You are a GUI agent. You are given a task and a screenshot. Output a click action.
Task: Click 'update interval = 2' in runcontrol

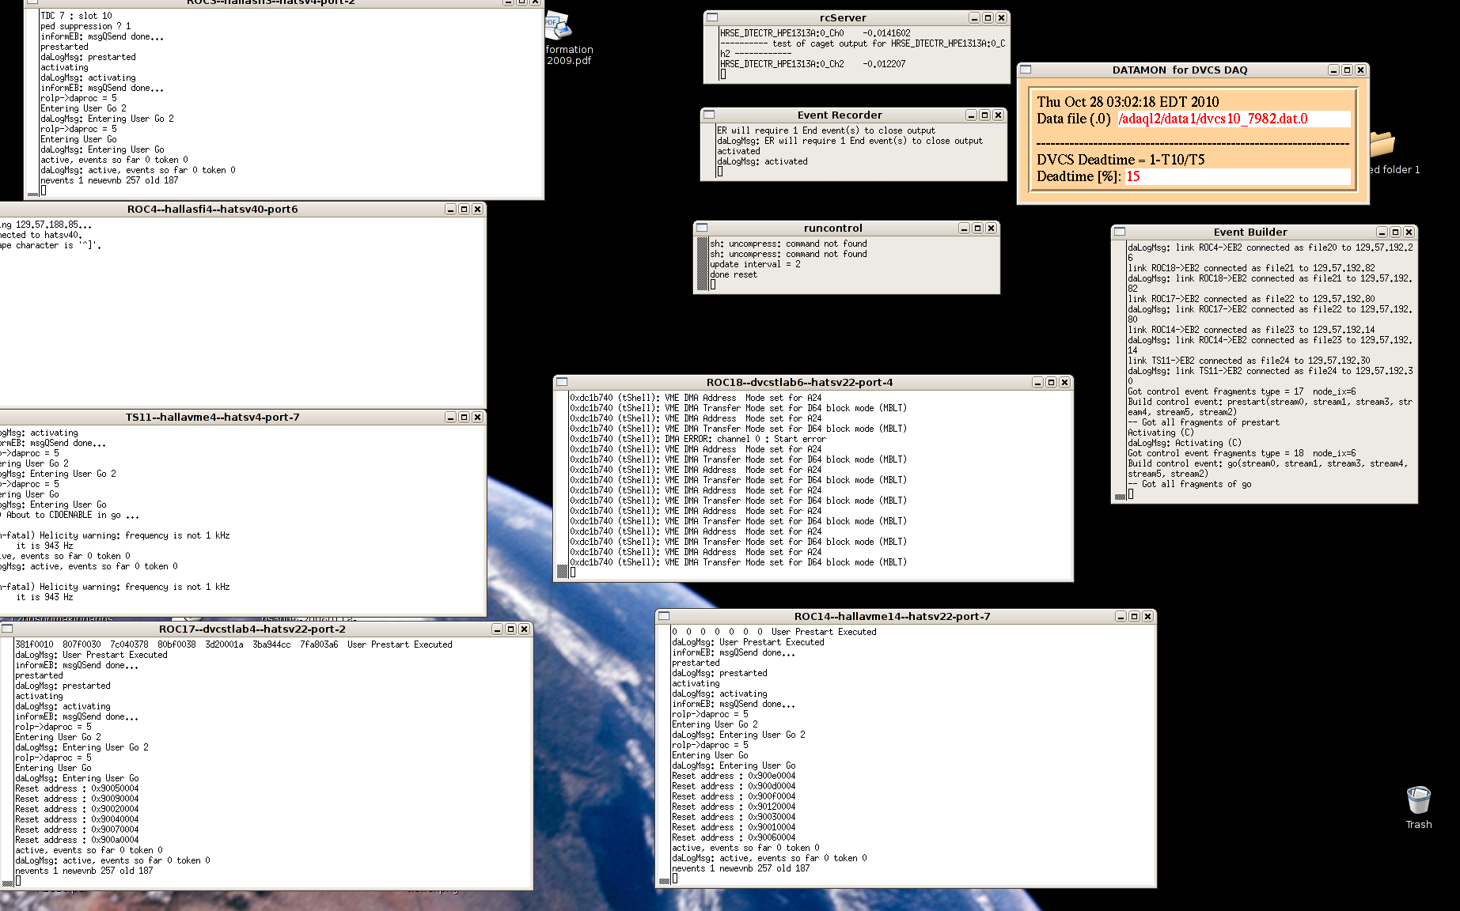tap(755, 264)
